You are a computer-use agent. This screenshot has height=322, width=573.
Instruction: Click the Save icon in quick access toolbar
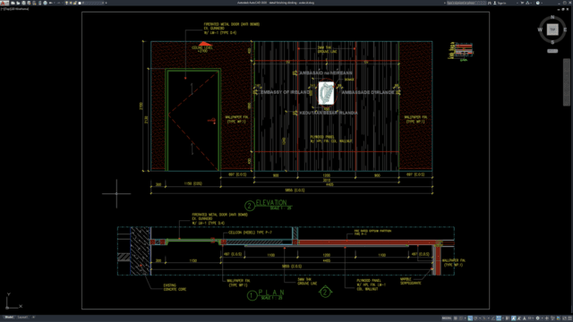(x=24, y=3)
